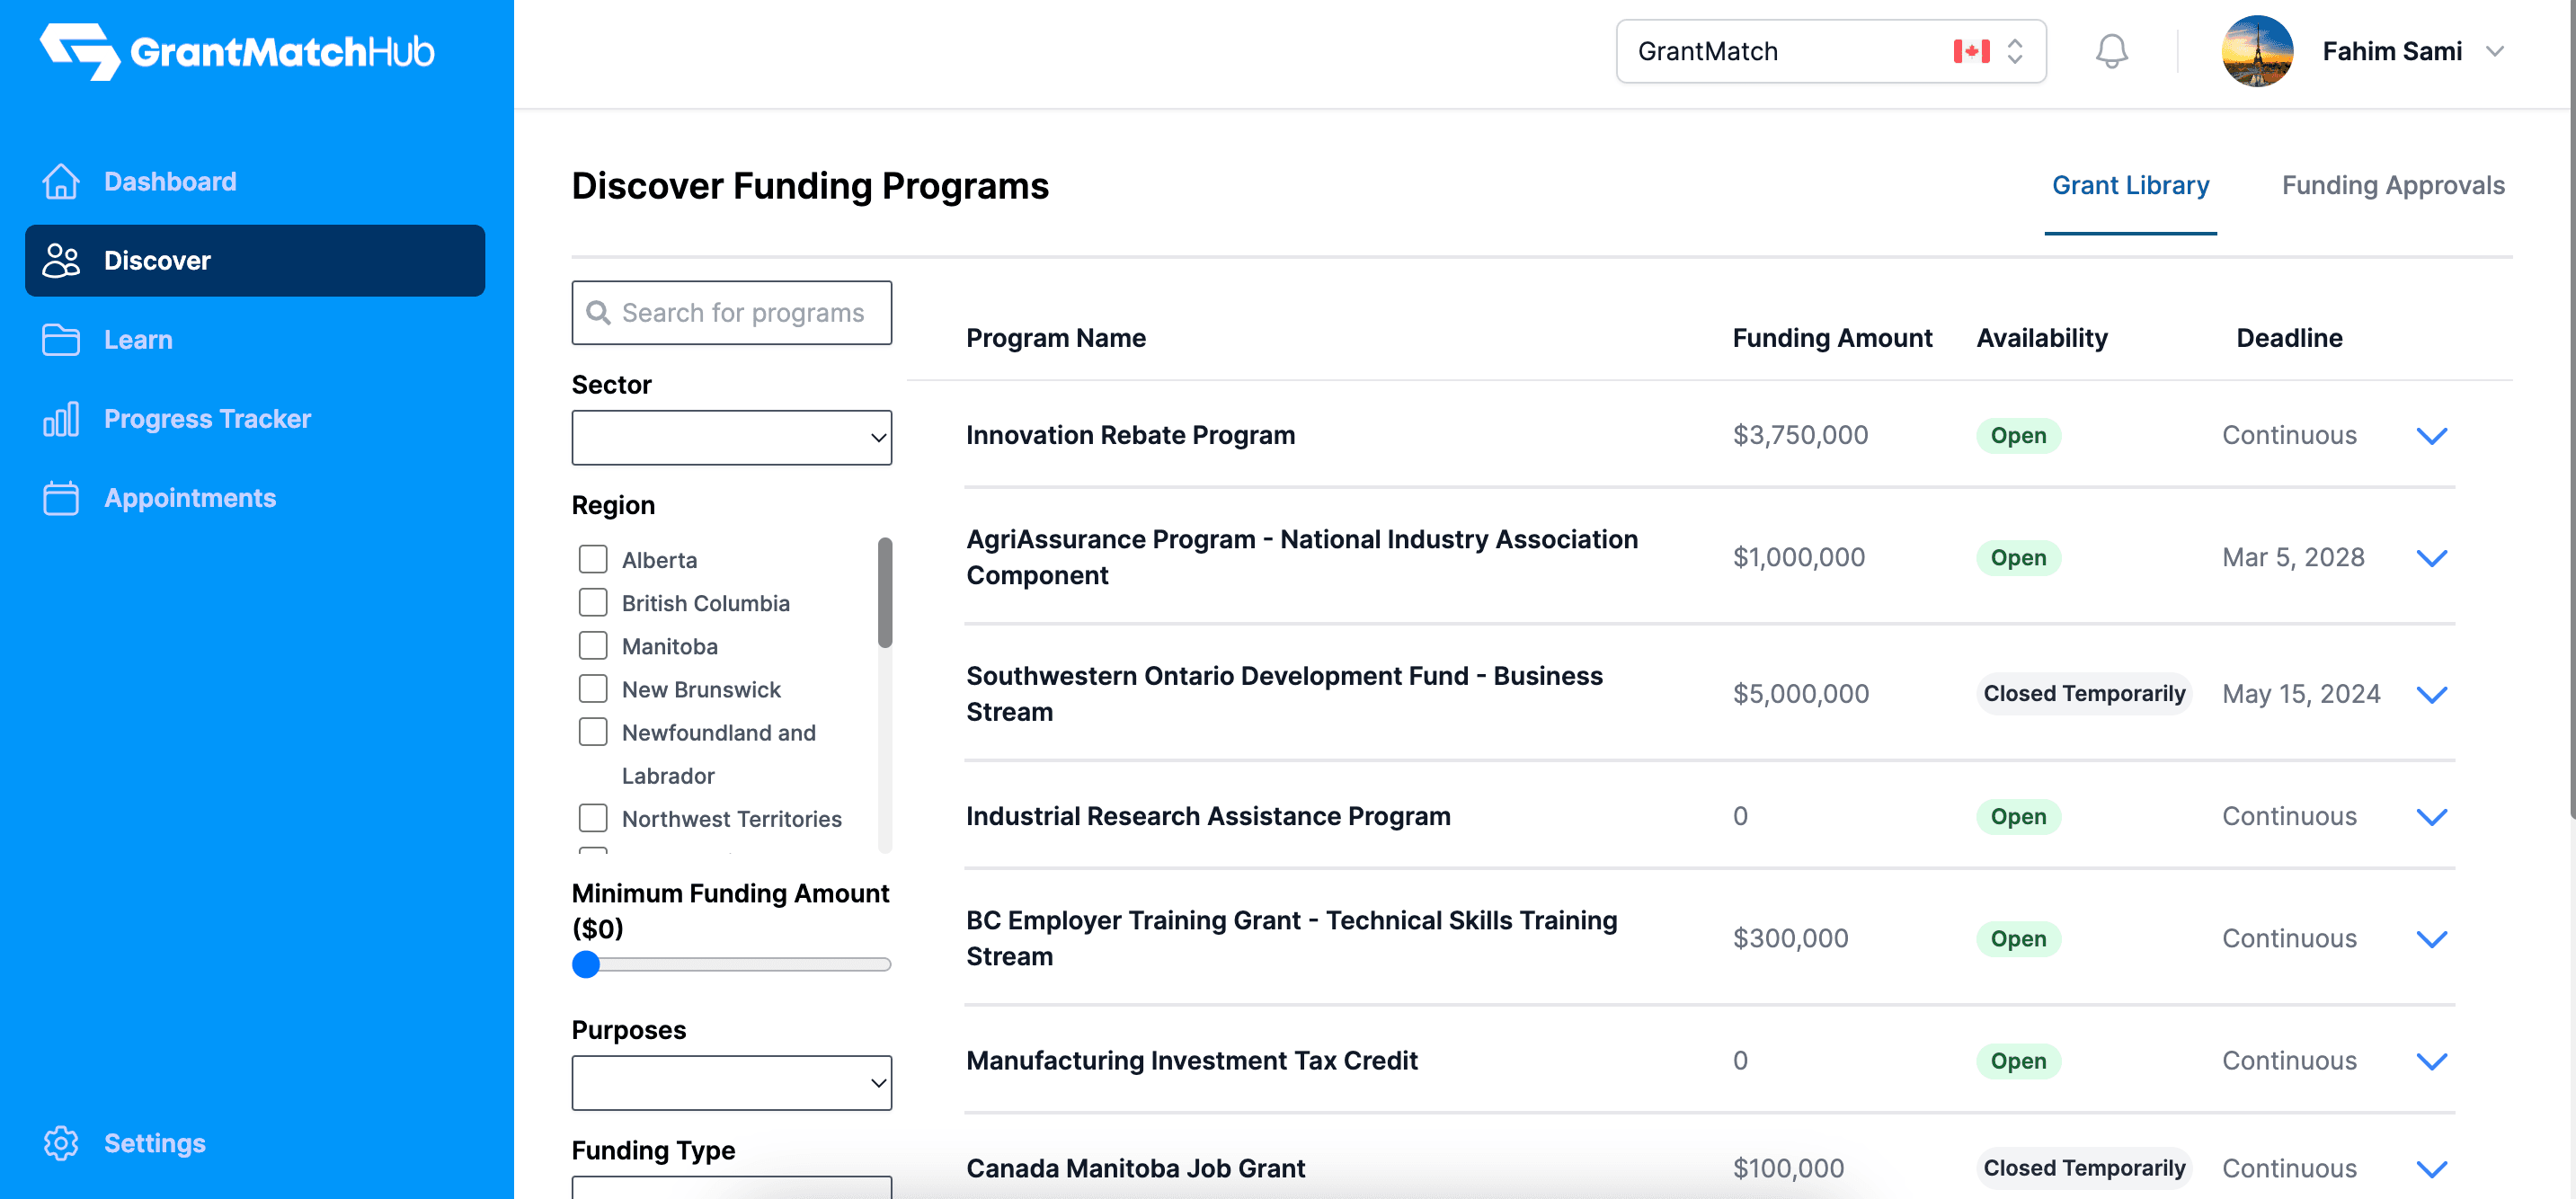
Task: Tick the British Columbia checkbox
Action: coord(593,602)
